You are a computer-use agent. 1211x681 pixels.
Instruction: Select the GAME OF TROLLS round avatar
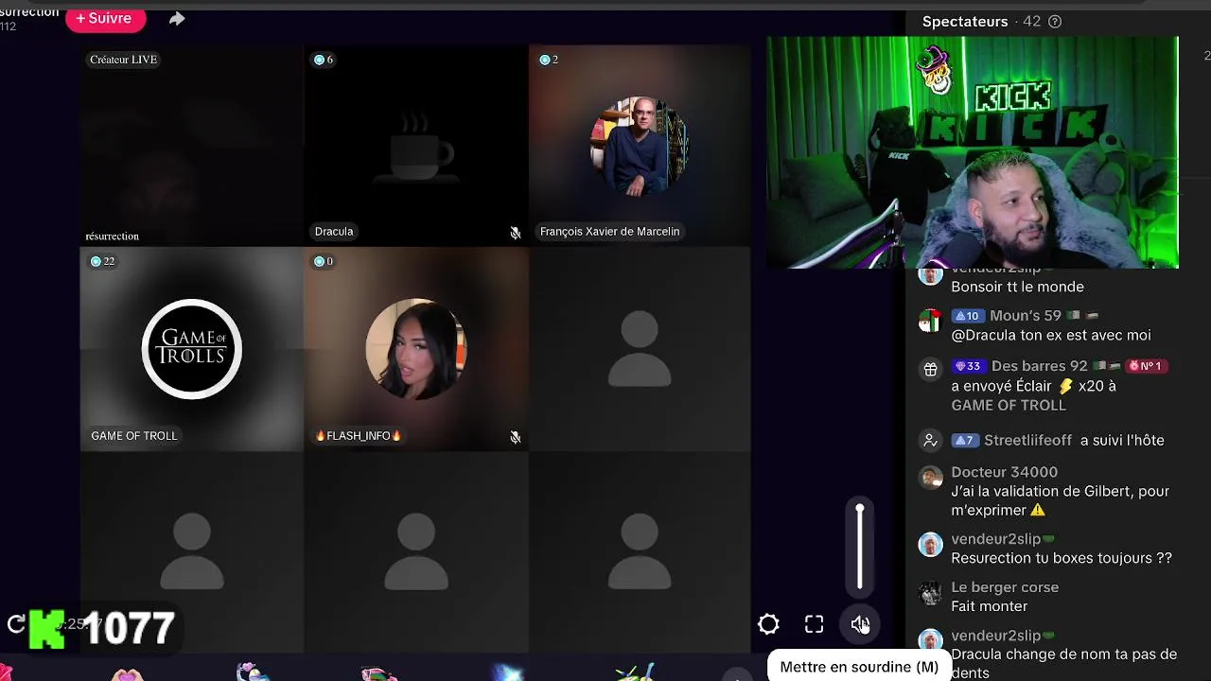click(x=192, y=349)
